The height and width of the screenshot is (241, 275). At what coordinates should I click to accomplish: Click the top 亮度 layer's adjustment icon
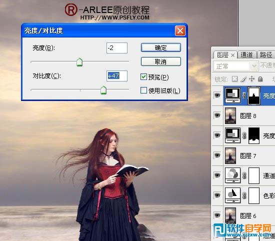(x=233, y=95)
